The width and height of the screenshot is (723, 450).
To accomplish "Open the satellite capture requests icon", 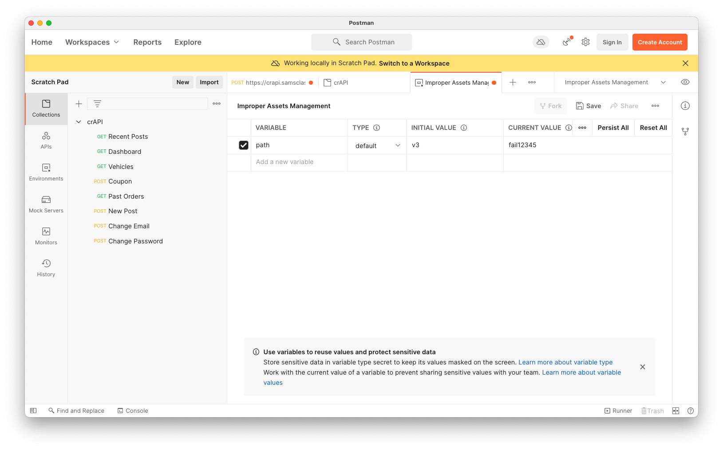I will [x=567, y=42].
